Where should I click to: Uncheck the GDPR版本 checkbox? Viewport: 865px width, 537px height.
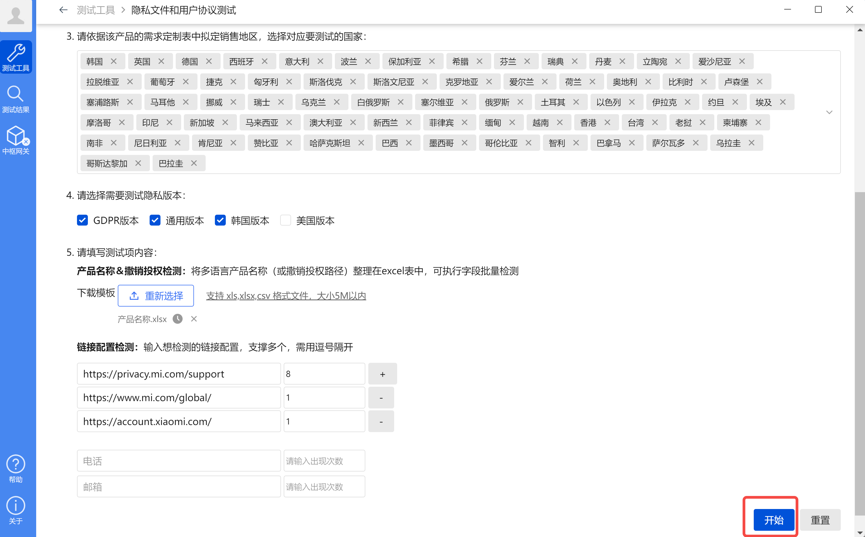(82, 220)
